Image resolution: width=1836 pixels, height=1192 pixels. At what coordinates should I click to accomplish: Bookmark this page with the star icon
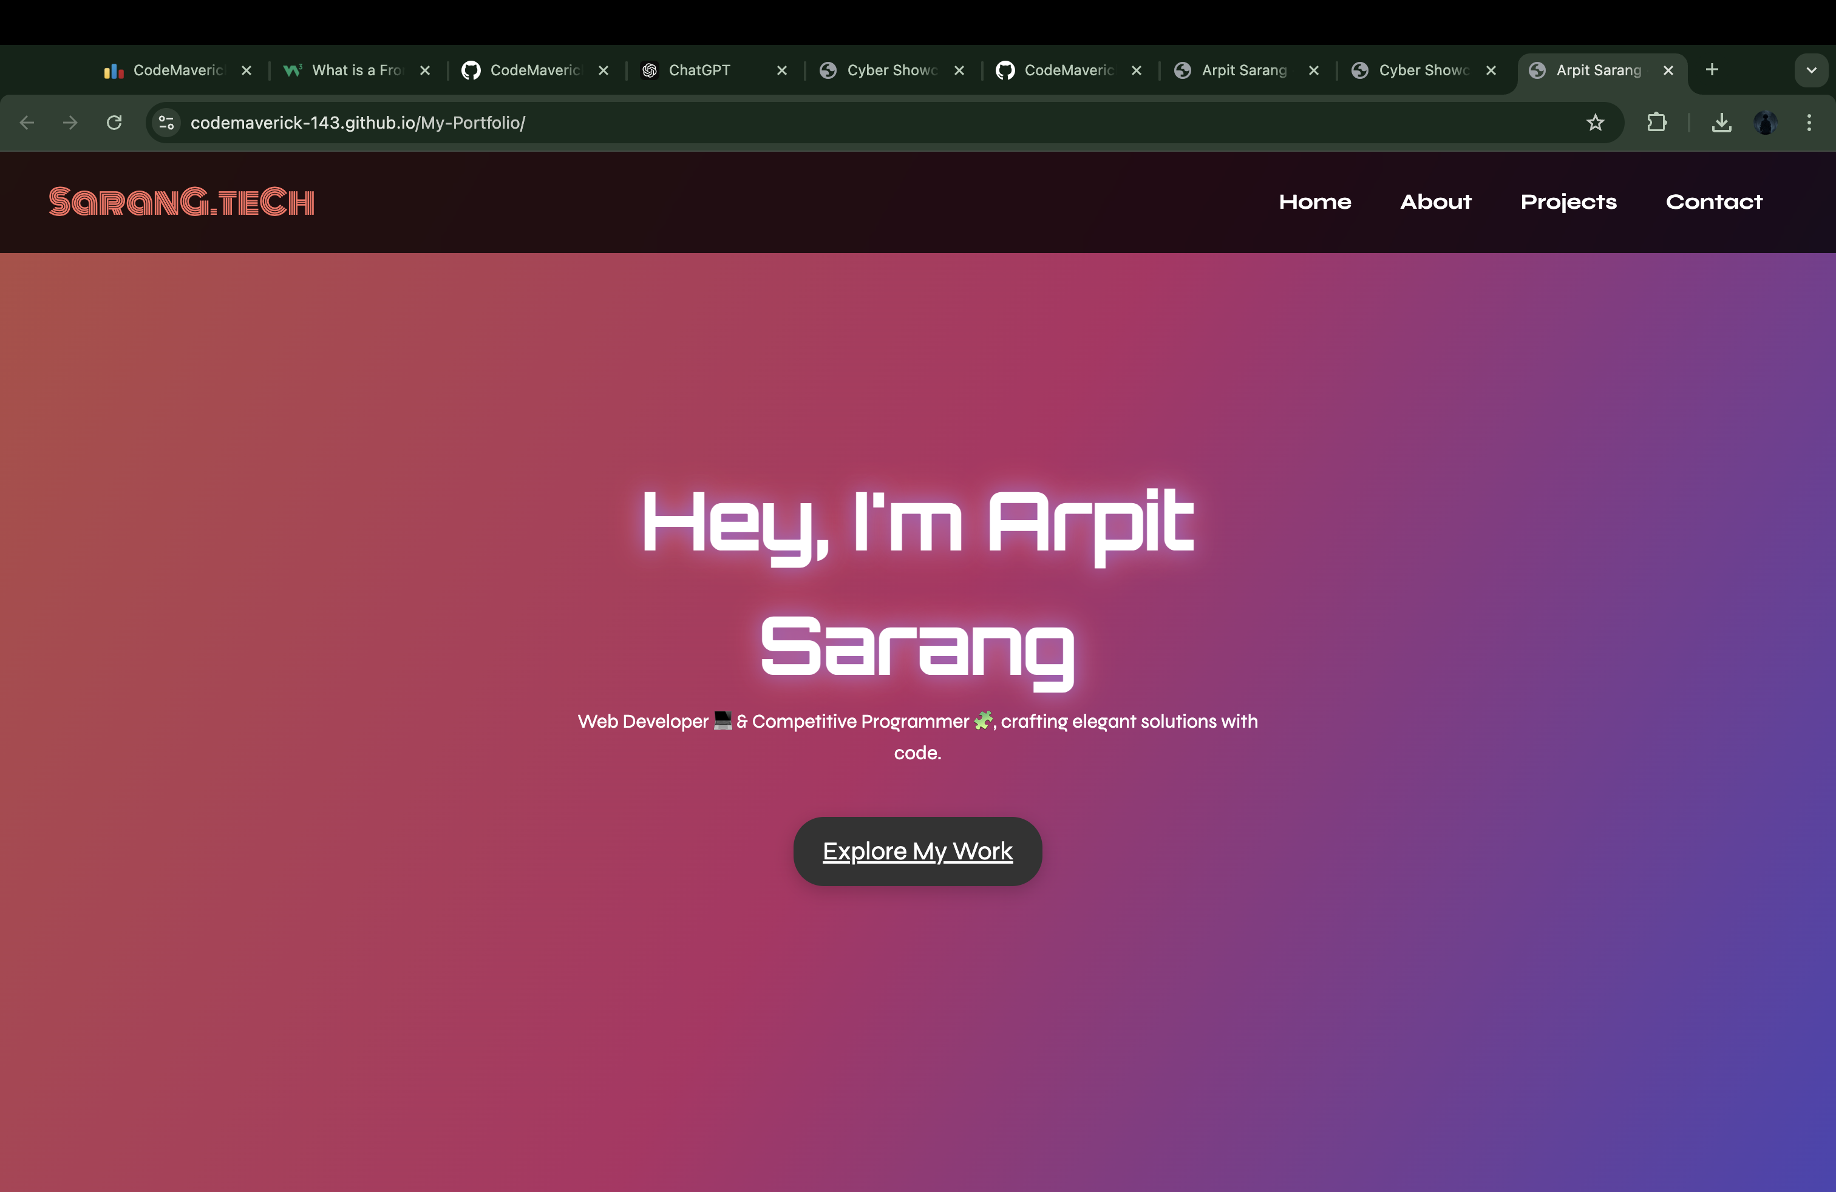pos(1596,123)
